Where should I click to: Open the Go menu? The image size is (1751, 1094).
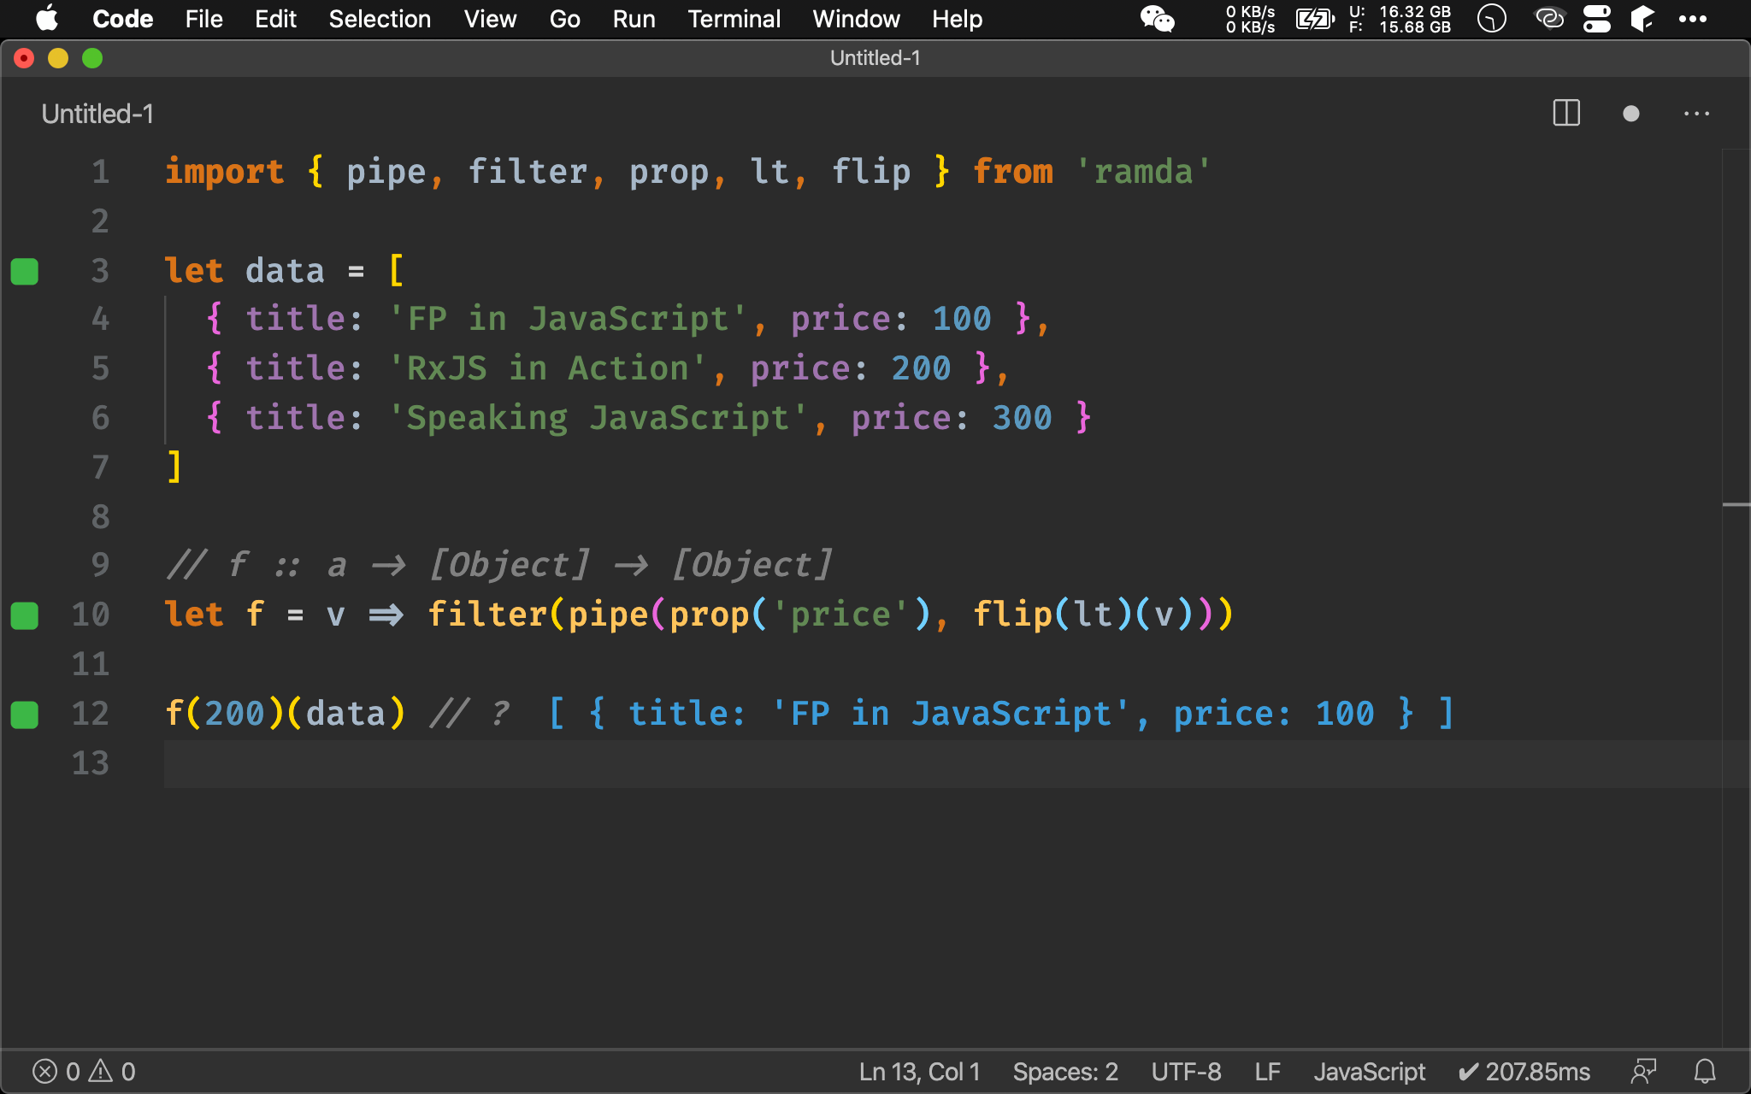(564, 19)
